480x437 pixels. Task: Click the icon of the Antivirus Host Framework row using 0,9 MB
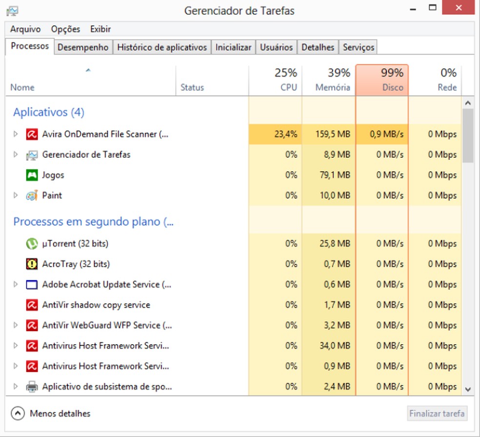click(x=32, y=366)
